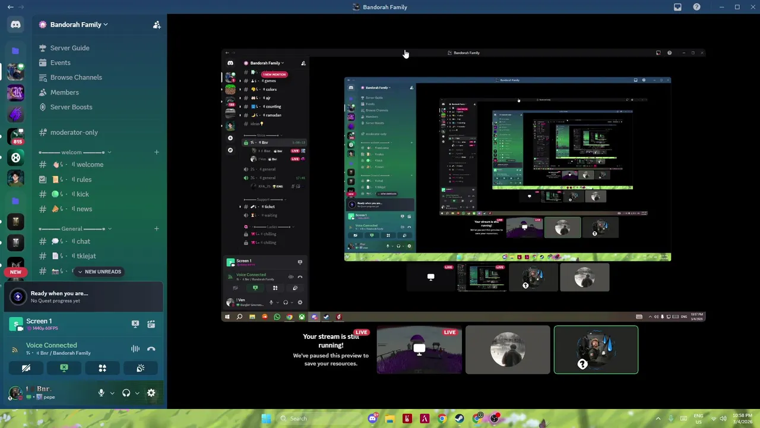Open noise suppression icon beside Voice Connected

coord(135,349)
